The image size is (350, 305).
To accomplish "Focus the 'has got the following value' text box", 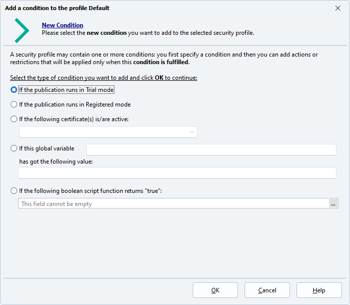I will 177,173.
